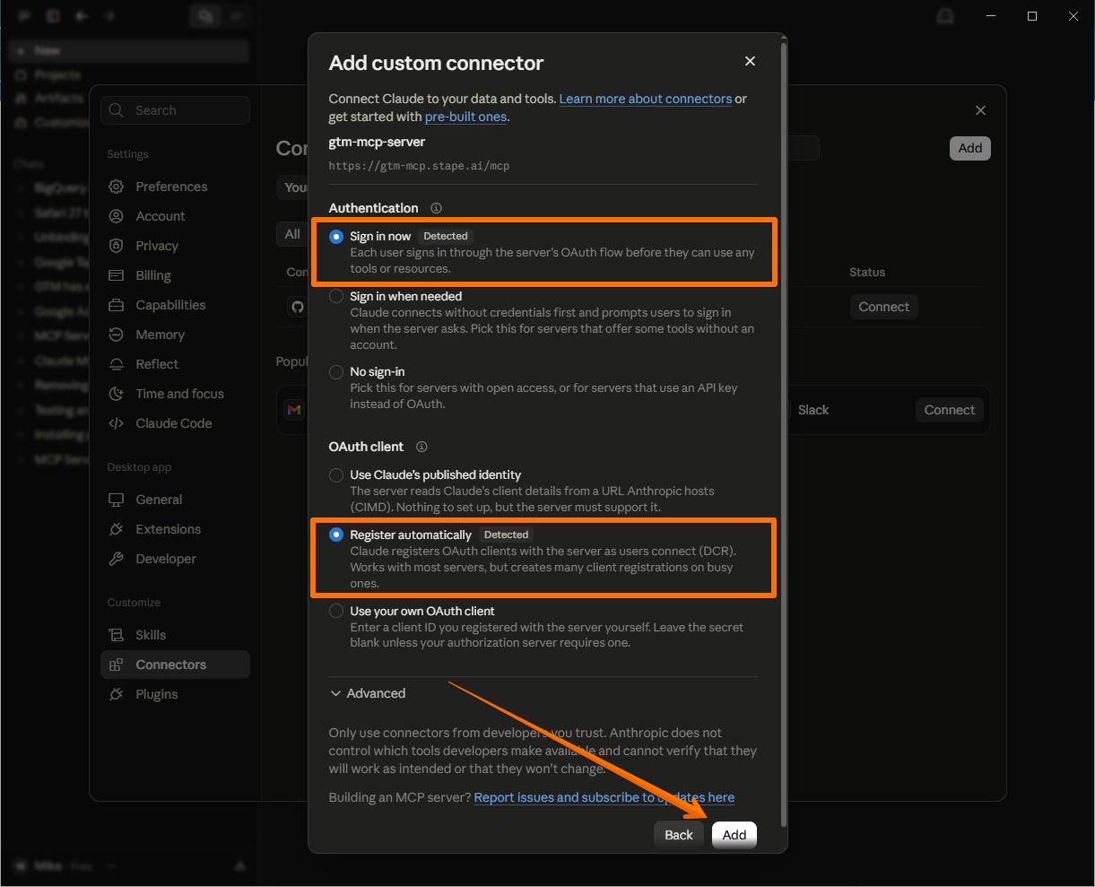Click the settings Search field
1095x887 pixels.
[176, 110]
